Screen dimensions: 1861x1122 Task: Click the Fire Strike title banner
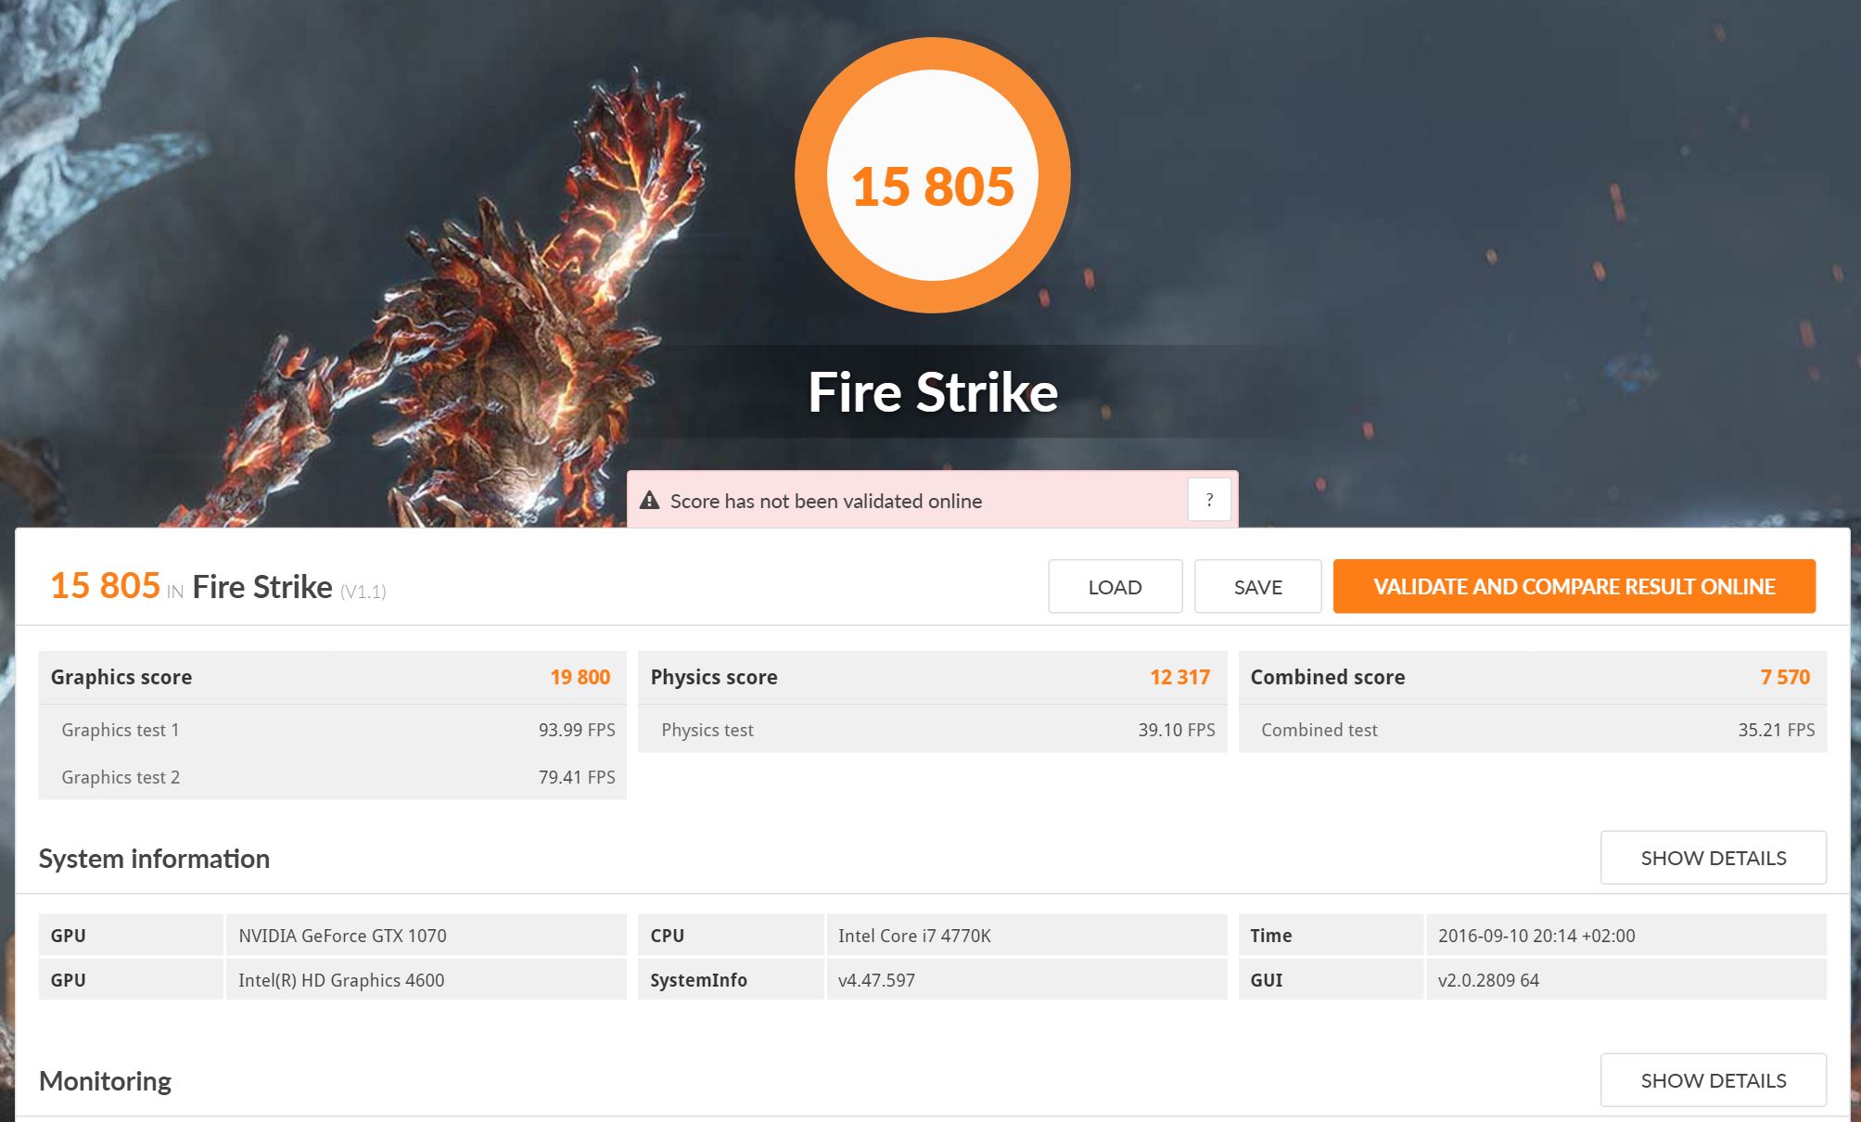coord(932,392)
